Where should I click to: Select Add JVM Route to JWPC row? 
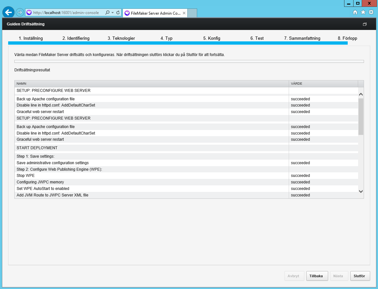pyautogui.click(x=186, y=195)
